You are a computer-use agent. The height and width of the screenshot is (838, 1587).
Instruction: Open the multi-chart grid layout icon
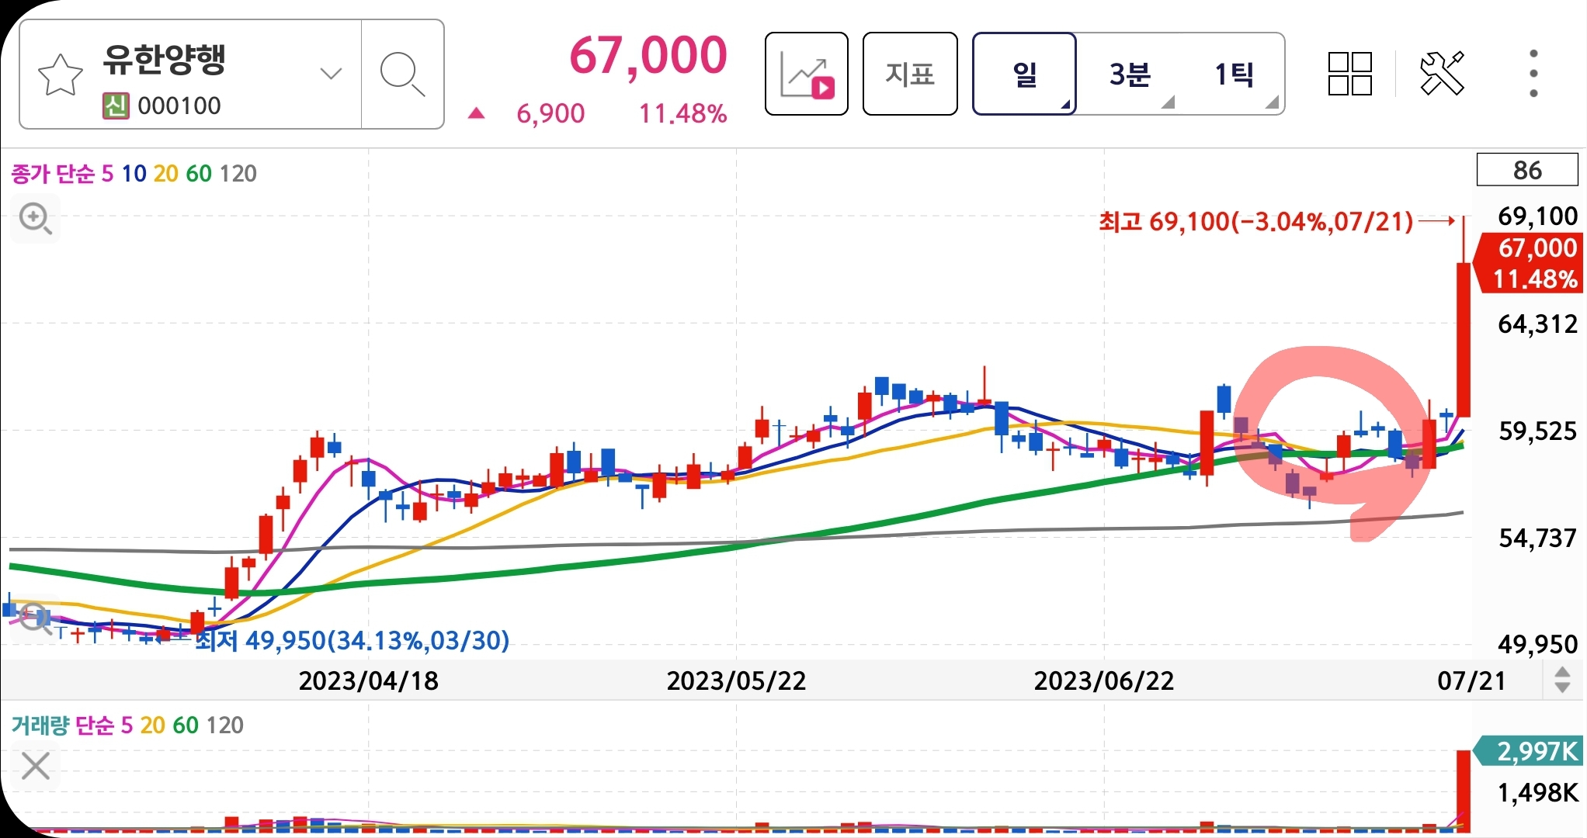(1350, 74)
